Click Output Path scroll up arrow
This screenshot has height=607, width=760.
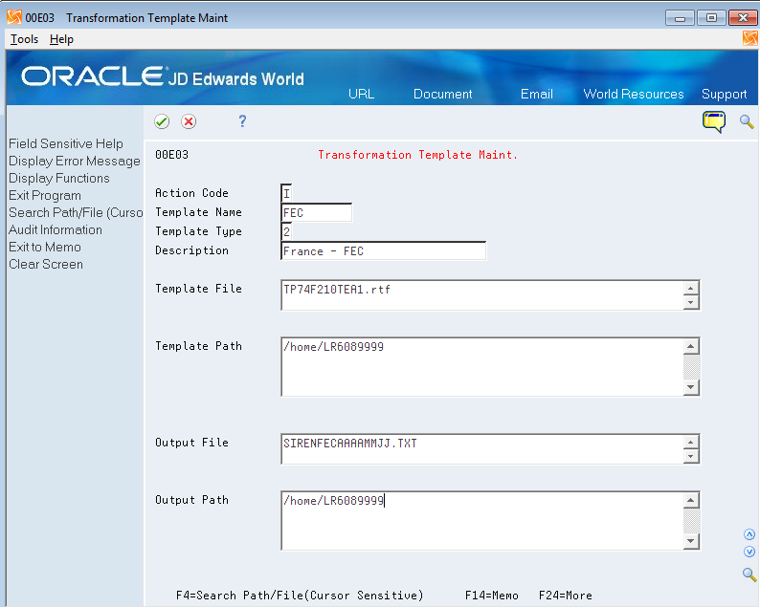click(691, 500)
